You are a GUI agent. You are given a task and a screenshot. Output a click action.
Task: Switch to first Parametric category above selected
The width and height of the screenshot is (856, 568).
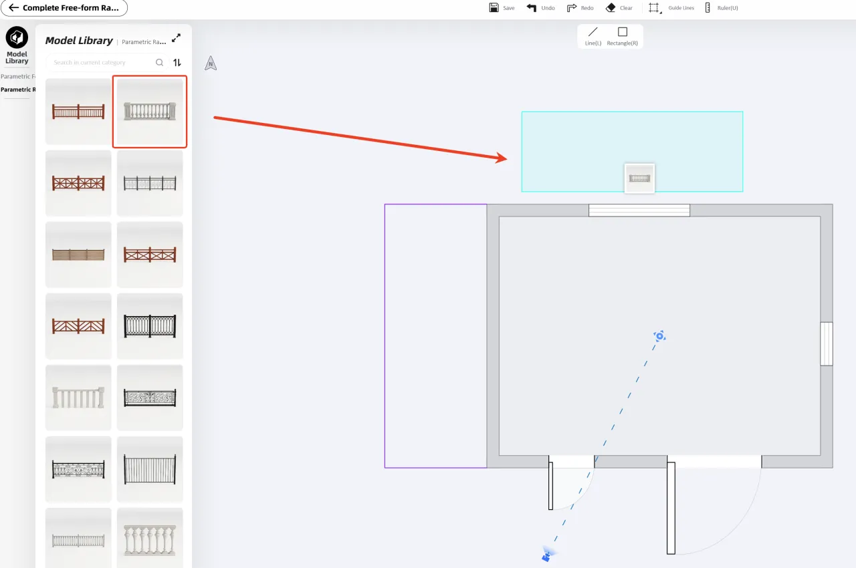[17, 76]
